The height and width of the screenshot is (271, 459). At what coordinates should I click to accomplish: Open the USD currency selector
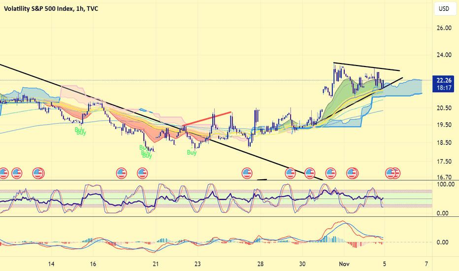coord(444,8)
